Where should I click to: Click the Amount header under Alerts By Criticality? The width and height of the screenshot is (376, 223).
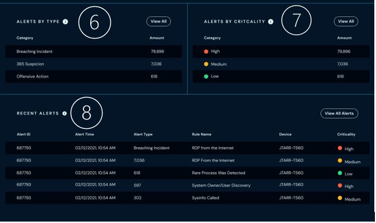pyautogui.click(x=345, y=38)
